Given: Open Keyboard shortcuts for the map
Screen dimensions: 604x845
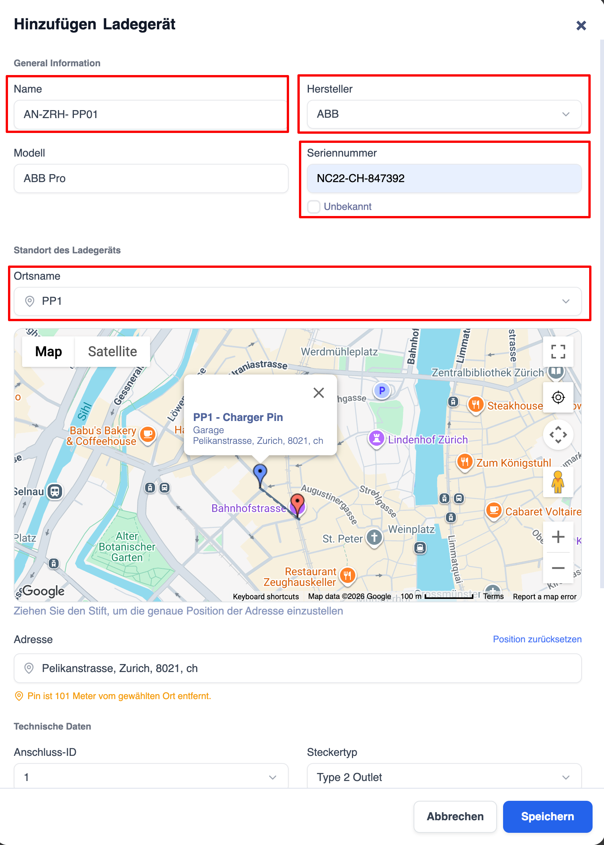Looking at the screenshot, I should click(266, 597).
